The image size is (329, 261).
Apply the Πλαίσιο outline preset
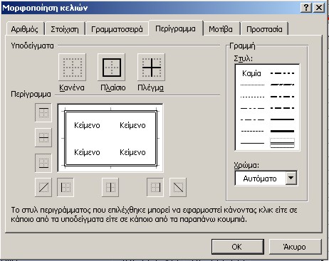[x=111, y=68]
